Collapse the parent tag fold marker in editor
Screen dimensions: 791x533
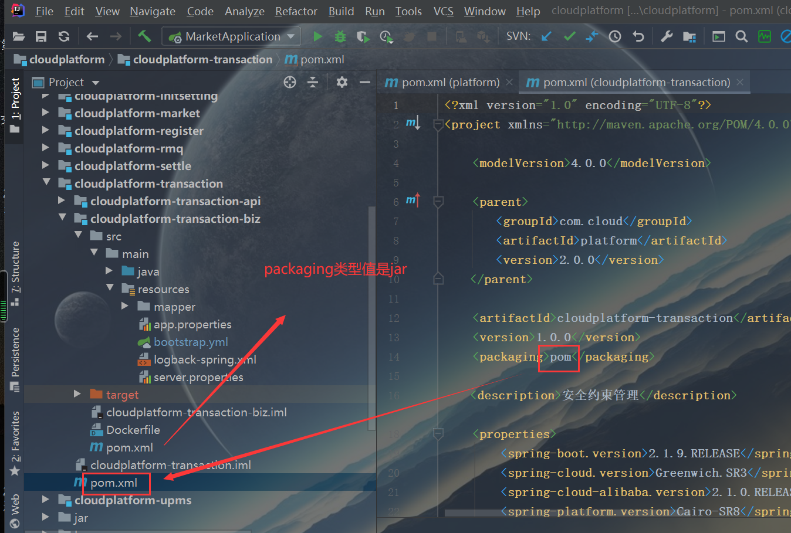tap(438, 202)
